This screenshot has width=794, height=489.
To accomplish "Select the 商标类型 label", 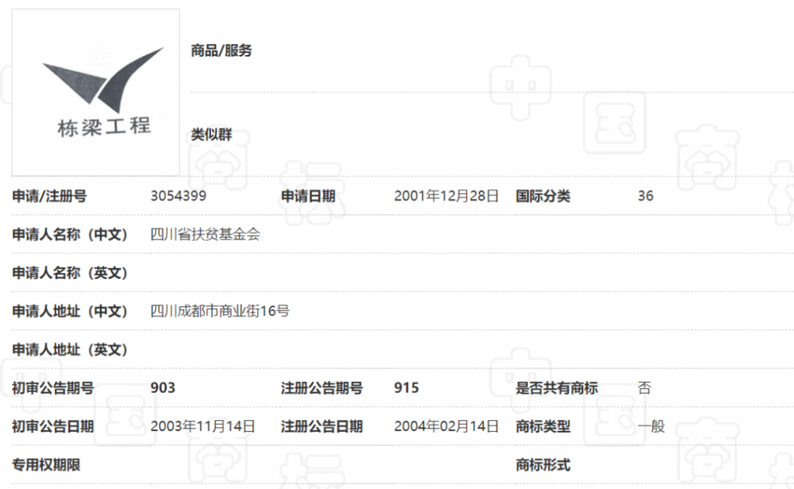I will click(543, 426).
